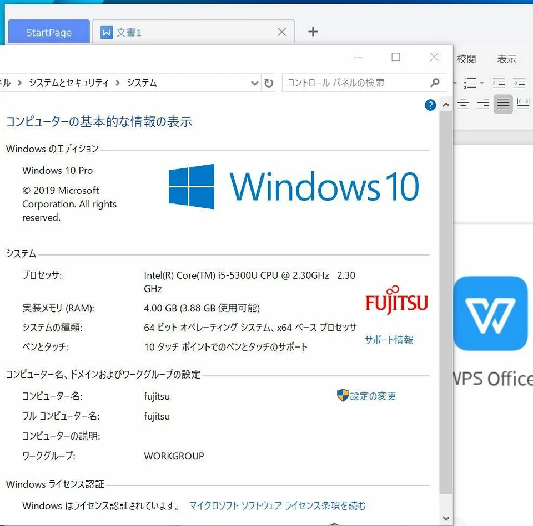Select the decrease indent icon
Screen dimensions: 533x526
(x=499, y=83)
